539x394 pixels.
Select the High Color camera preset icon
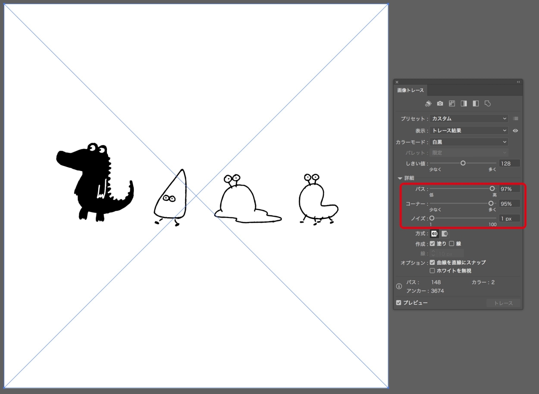[440, 104]
